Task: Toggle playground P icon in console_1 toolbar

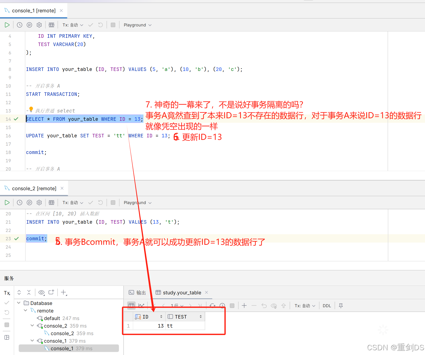Action: [x=29, y=25]
